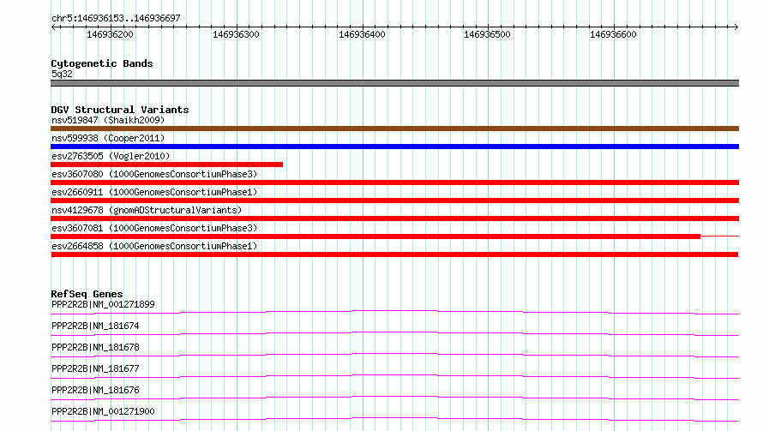
Task: Click ruler position 146936200
Action: click(x=110, y=34)
